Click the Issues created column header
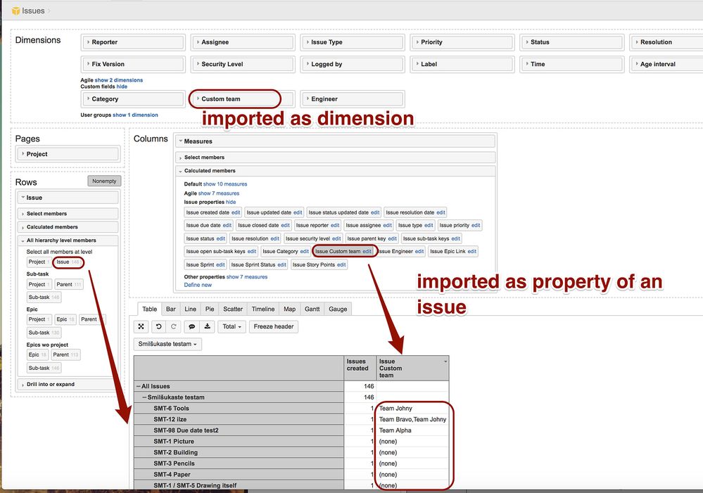Viewport: 703px width, 493px height. 360,369
